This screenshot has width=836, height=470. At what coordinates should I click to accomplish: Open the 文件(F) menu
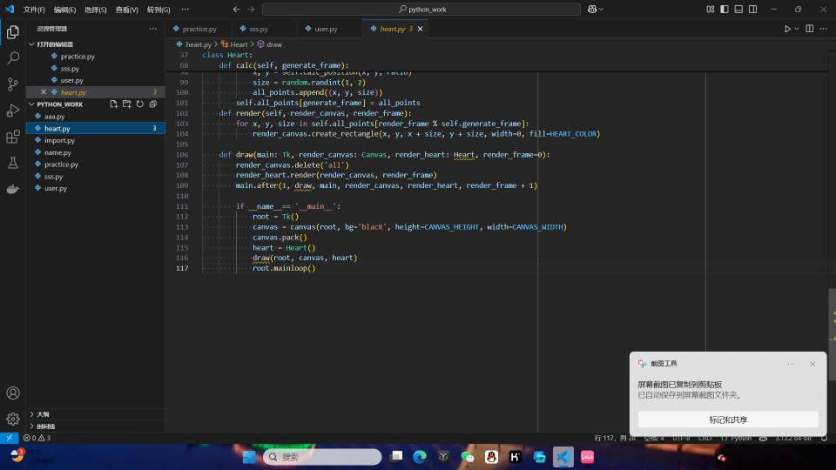(34, 10)
